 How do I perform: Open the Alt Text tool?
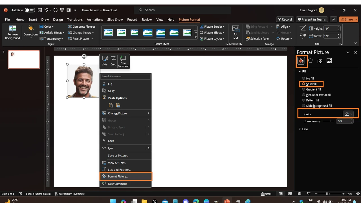point(235,32)
